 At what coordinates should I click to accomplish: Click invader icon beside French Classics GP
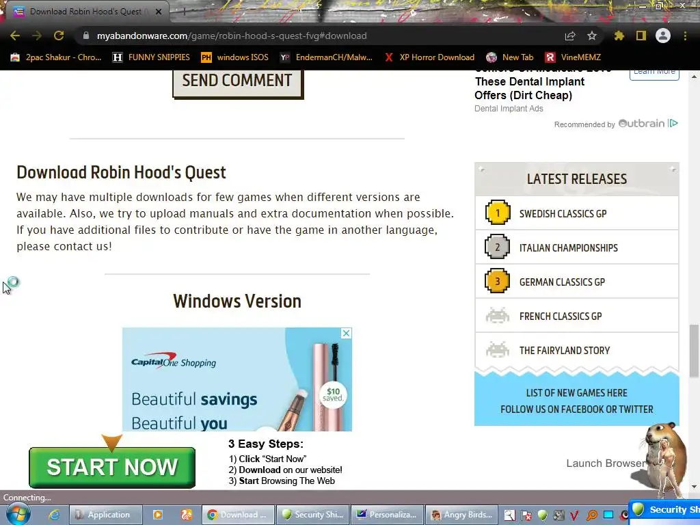tap(498, 316)
